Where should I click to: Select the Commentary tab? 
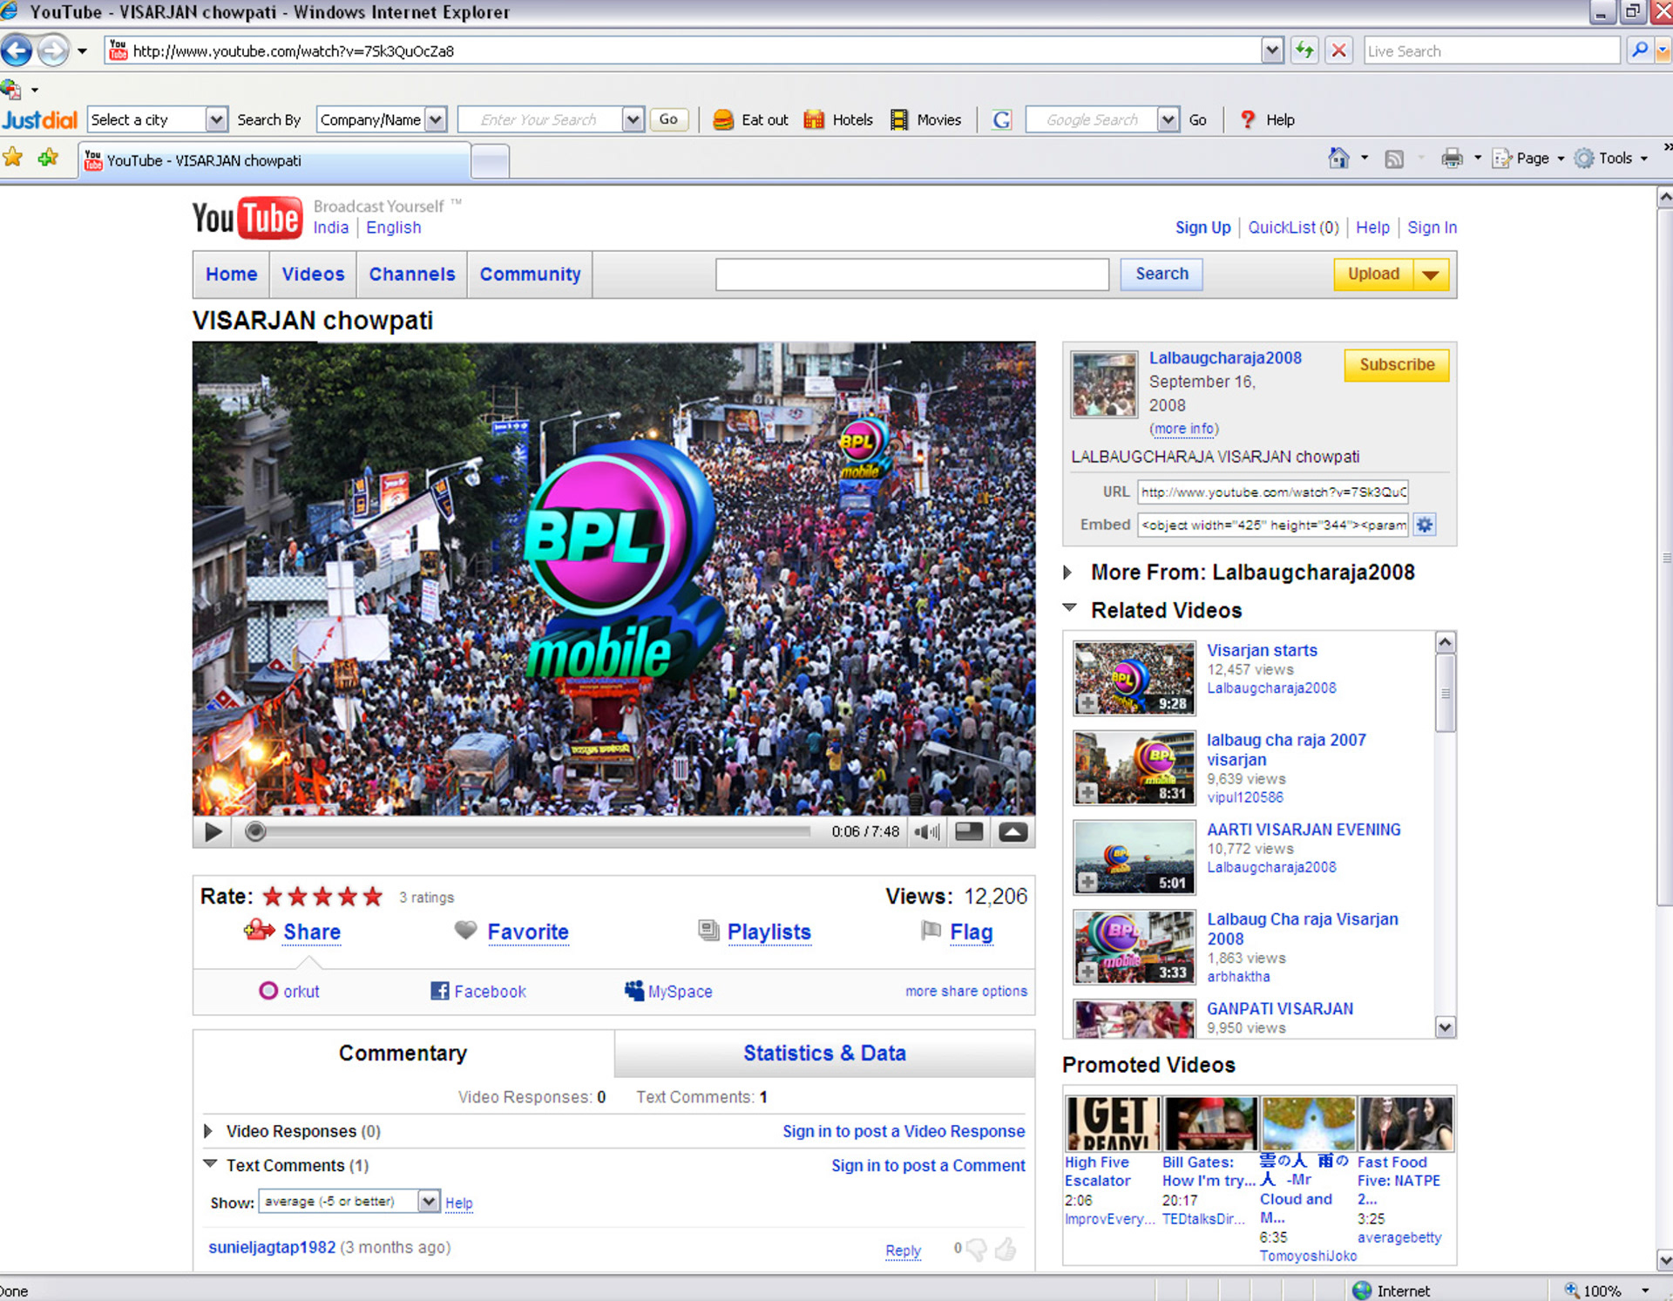coord(403,1053)
